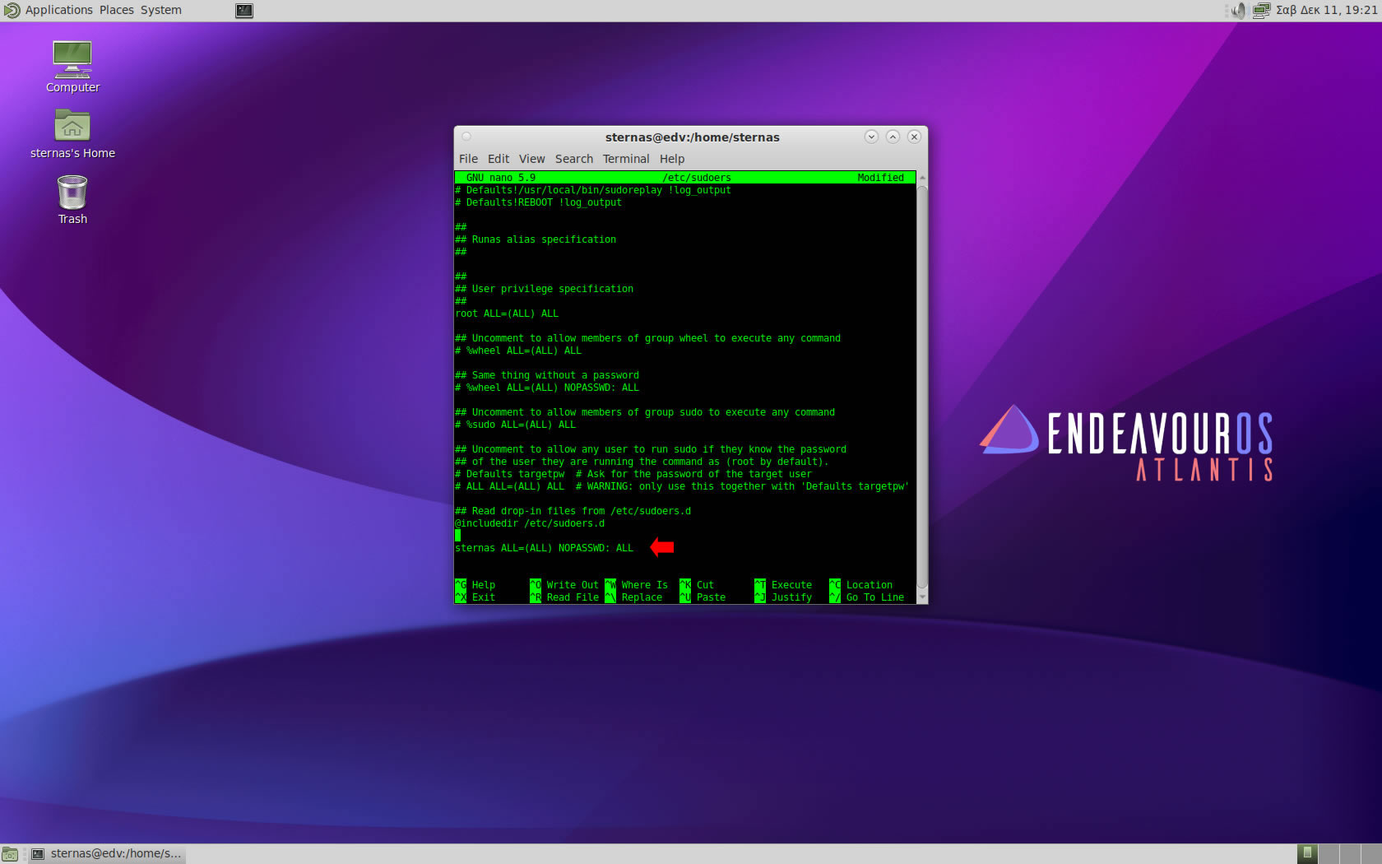Click the '# %sudo ALL=(ALL) ALL' line
The image size is (1382, 864).
[516, 425]
